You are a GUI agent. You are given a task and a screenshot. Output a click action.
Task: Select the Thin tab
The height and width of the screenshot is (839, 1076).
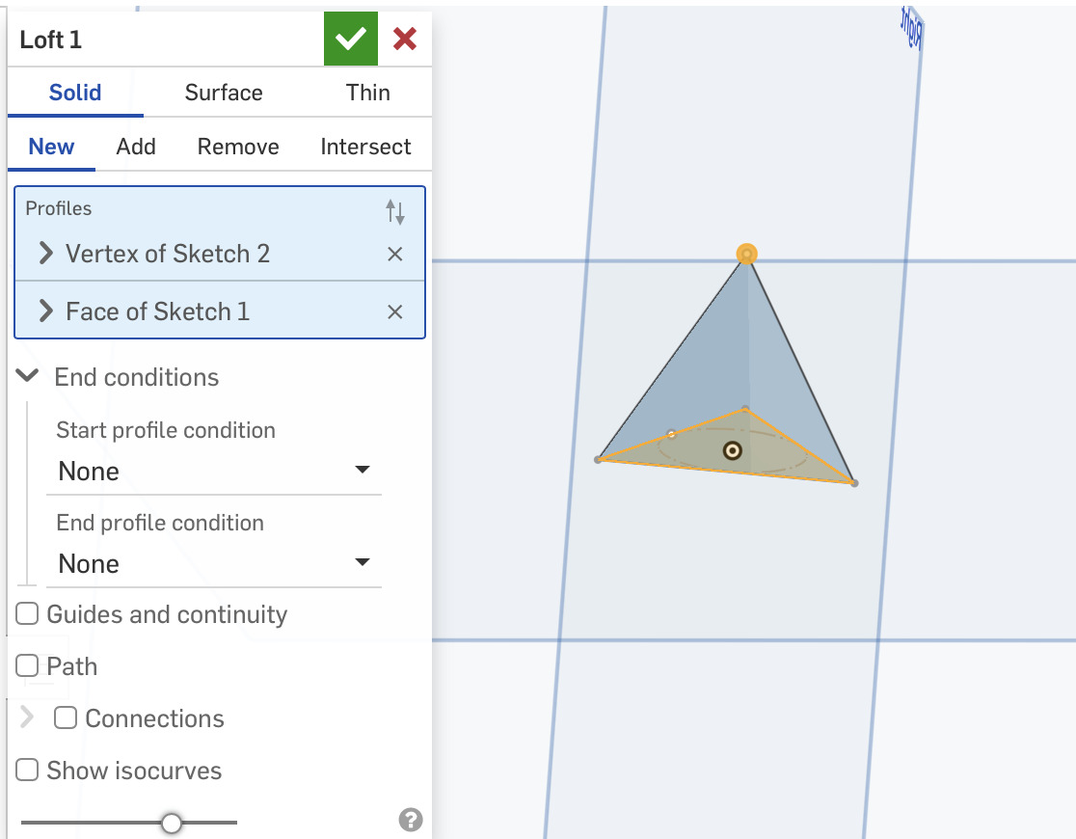click(x=368, y=93)
